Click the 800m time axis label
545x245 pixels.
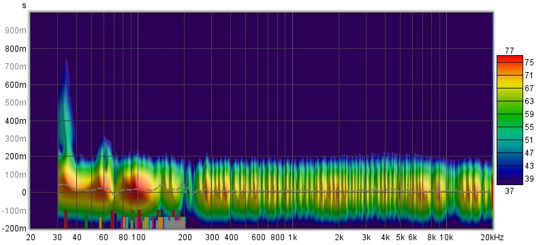(16, 48)
